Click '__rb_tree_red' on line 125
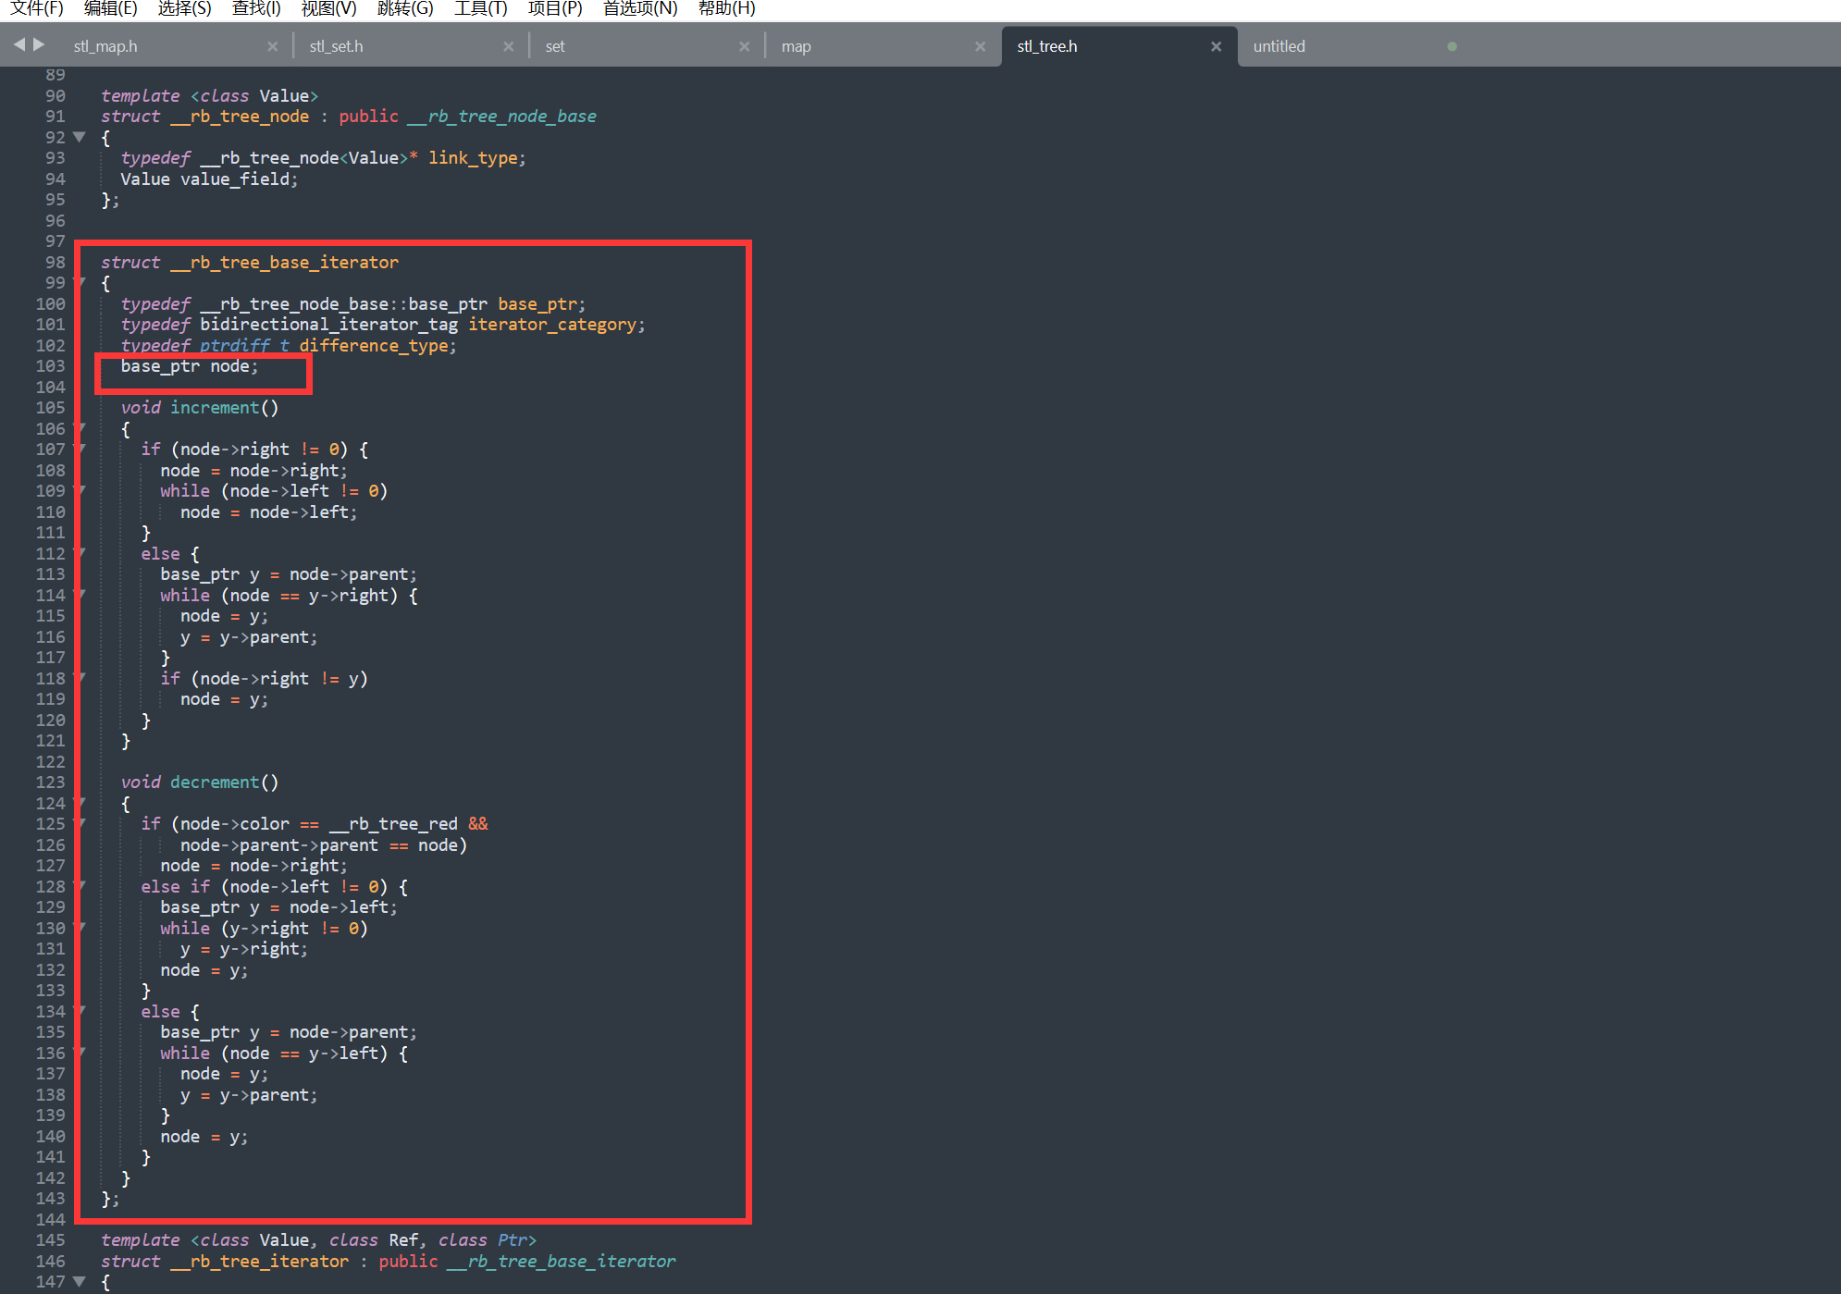The image size is (1841, 1294). [x=393, y=824]
